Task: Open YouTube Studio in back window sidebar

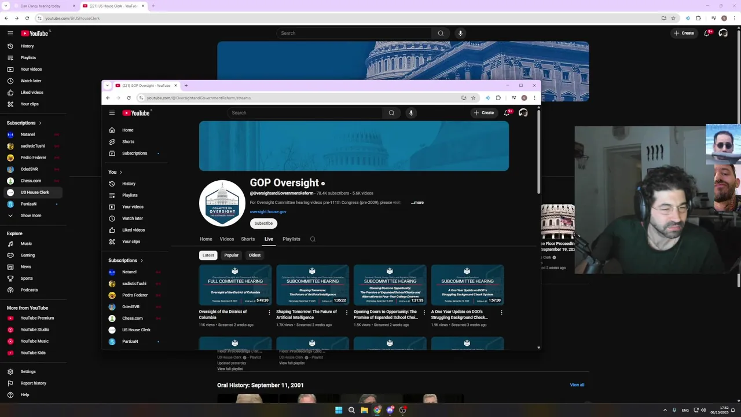Action: click(x=35, y=330)
